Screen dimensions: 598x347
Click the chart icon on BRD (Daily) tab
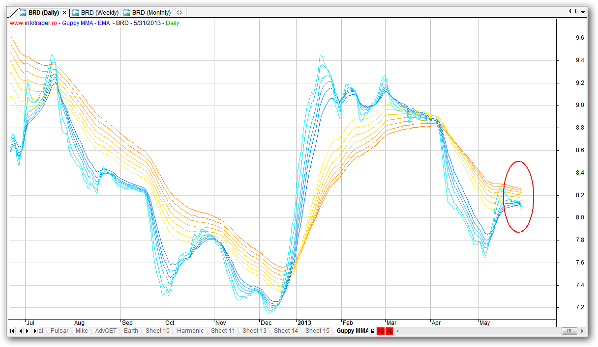click(23, 13)
